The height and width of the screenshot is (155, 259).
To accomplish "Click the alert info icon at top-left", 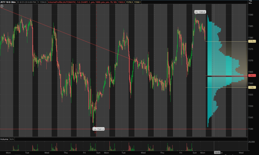I will (2, 6).
